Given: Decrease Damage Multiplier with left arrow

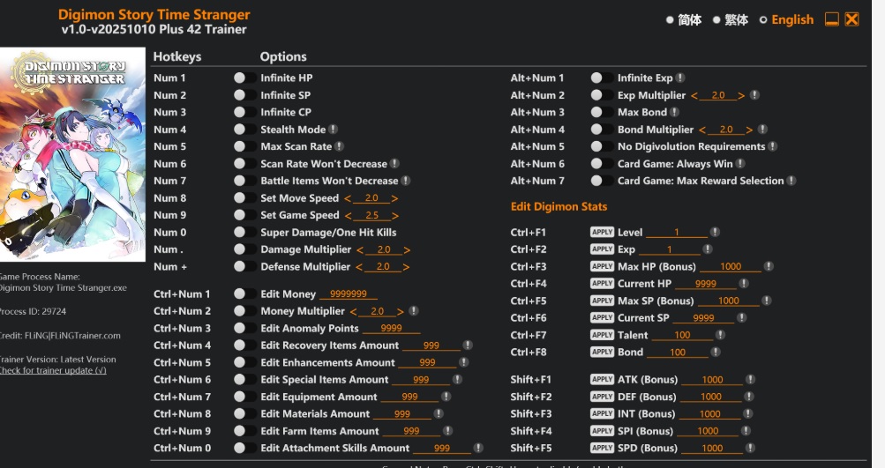Looking at the screenshot, I should pos(359,249).
